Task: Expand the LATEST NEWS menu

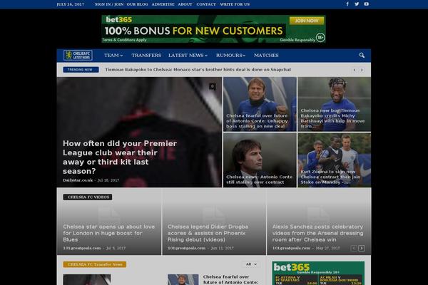Action: (x=188, y=56)
